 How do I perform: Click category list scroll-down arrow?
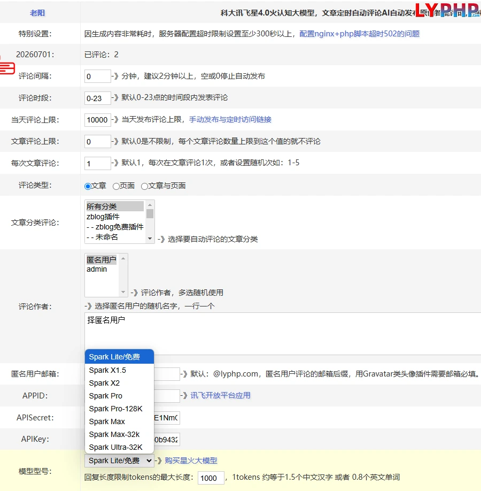[150, 239]
